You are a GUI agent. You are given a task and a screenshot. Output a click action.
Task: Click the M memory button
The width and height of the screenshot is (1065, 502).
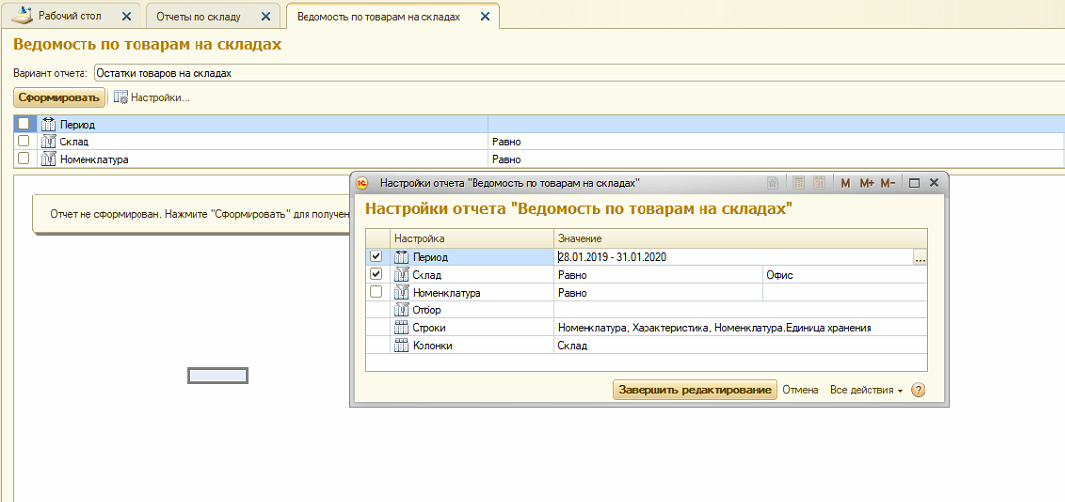coord(846,183)
